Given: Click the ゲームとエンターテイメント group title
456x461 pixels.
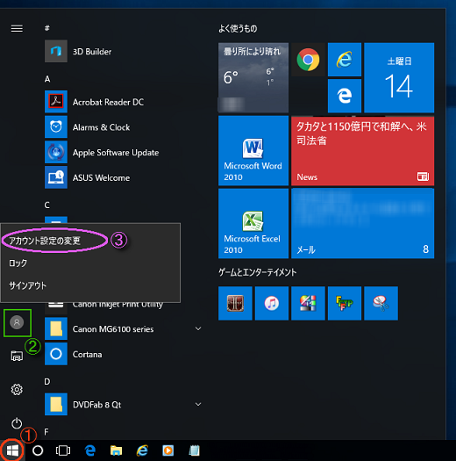Looking at the screenshot, I should point(258,272).
